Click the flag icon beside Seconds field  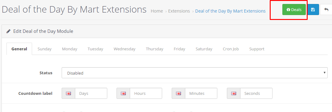coord(234,94)
